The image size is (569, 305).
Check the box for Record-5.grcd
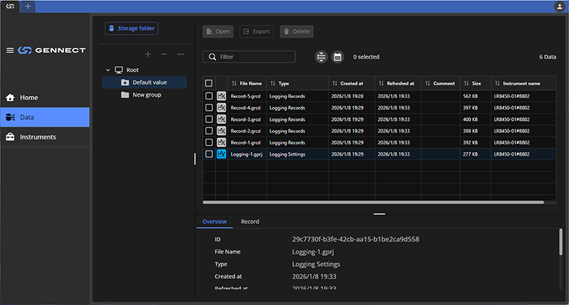208,96
